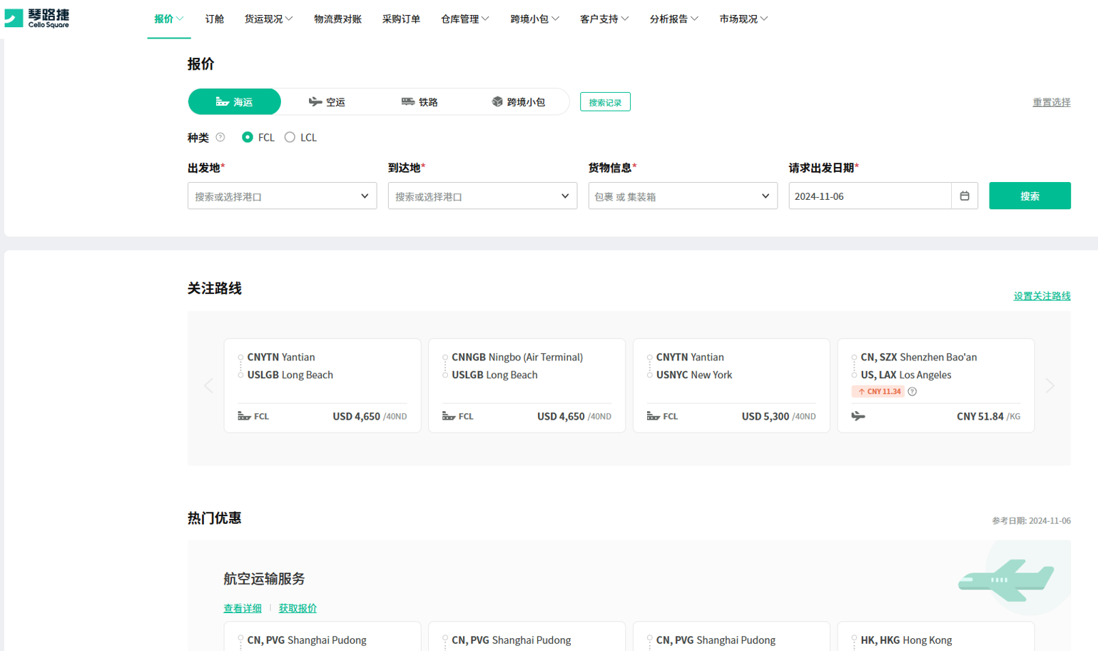Click the right carousel arrow in 关注路线

1050,385
